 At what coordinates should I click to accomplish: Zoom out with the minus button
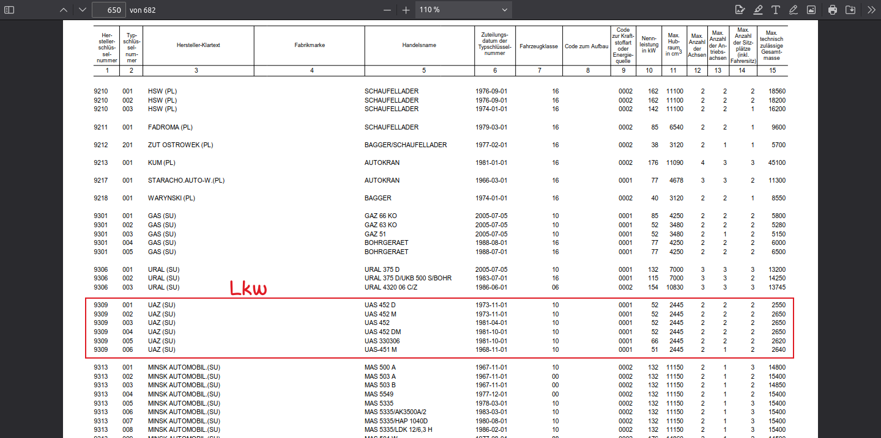coord(387,10)
